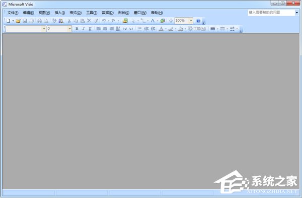The width and height of the screenshot is (302, 198).
Task: Toggle Align Right text alignment
Action: (x=112, y=29)
